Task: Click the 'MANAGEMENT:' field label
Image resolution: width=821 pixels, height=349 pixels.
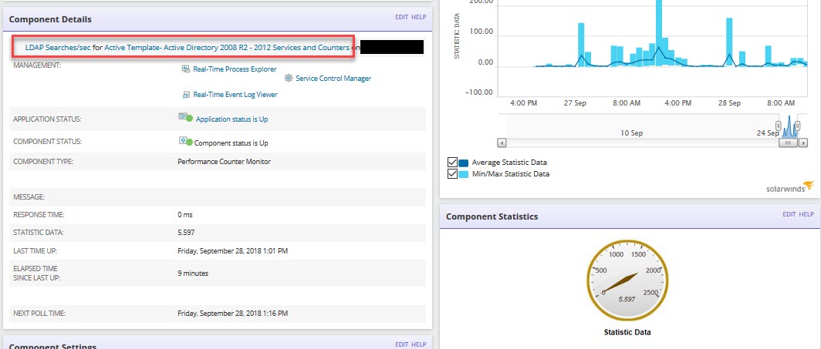Action: tap(37, 65)
